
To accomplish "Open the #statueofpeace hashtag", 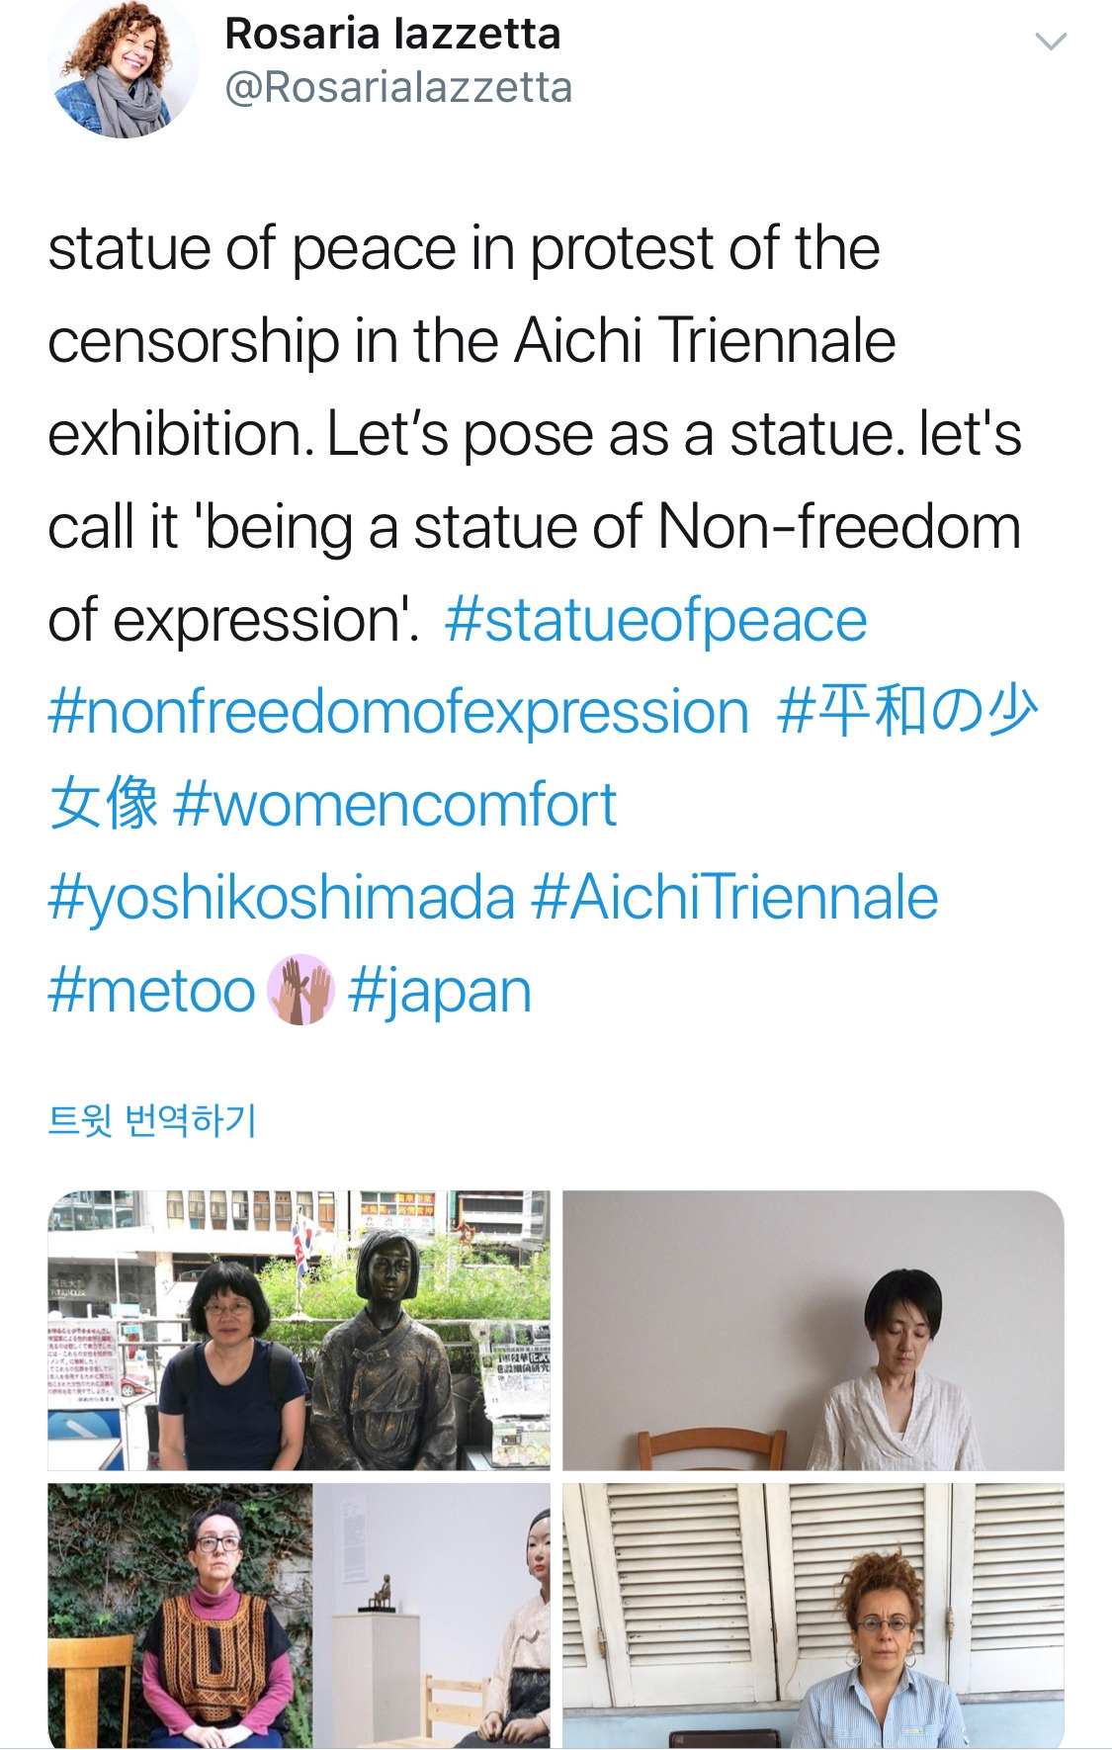I will click(x=655, y=620).
